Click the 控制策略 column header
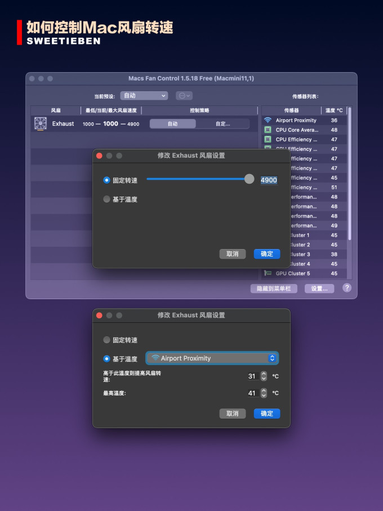This screenshot has height=511, width=383. tap(199, 110)
